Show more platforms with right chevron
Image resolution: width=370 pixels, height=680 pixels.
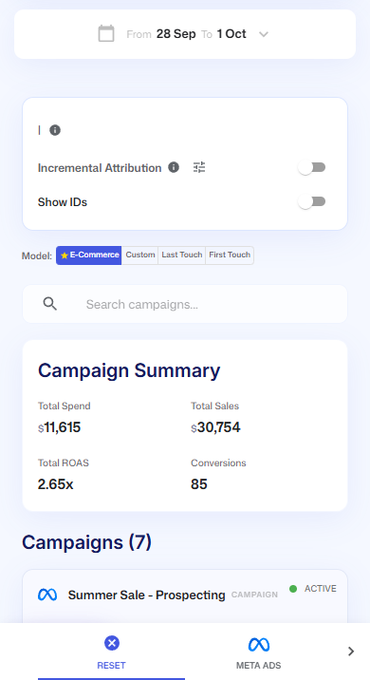coord(351,651)
